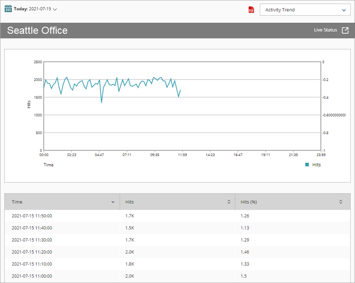Screen dimensions: 355x283
Task: Click the Seattle Office title bar text
Action: pyautogui.click(x=37, y=30)
